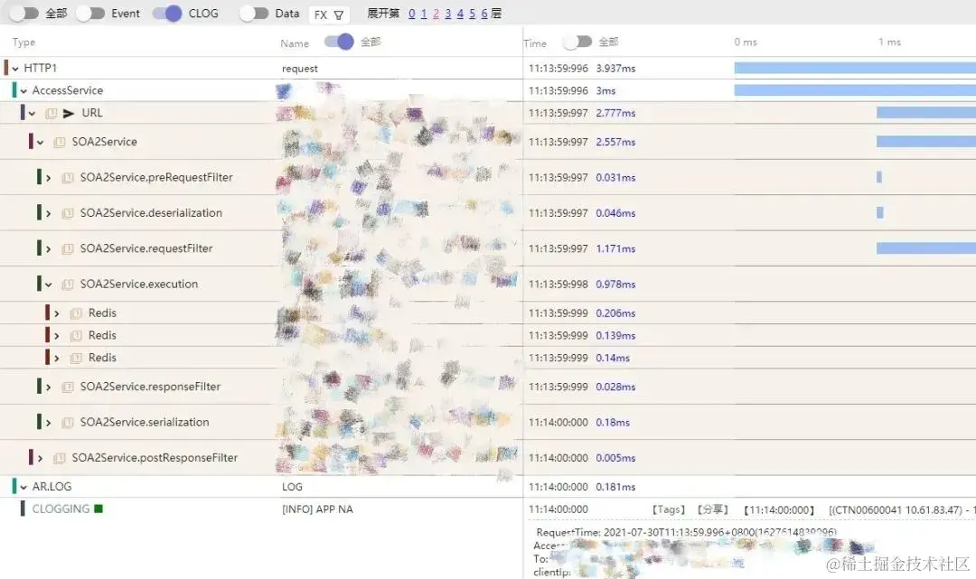Click the green square beside CLOGGING
The image size is (976, 579).
(x=99, y=509)
